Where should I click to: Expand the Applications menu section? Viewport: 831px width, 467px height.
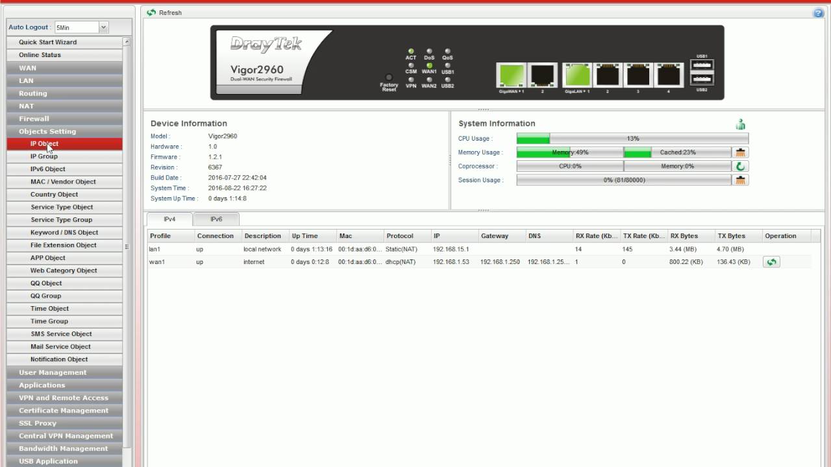click(x=64, y=385)
